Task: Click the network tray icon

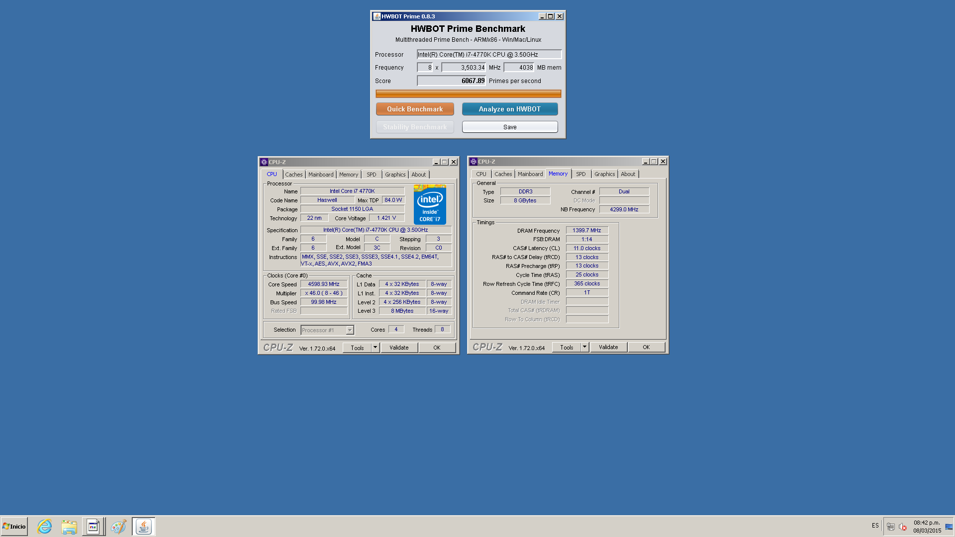Action: 891,527
